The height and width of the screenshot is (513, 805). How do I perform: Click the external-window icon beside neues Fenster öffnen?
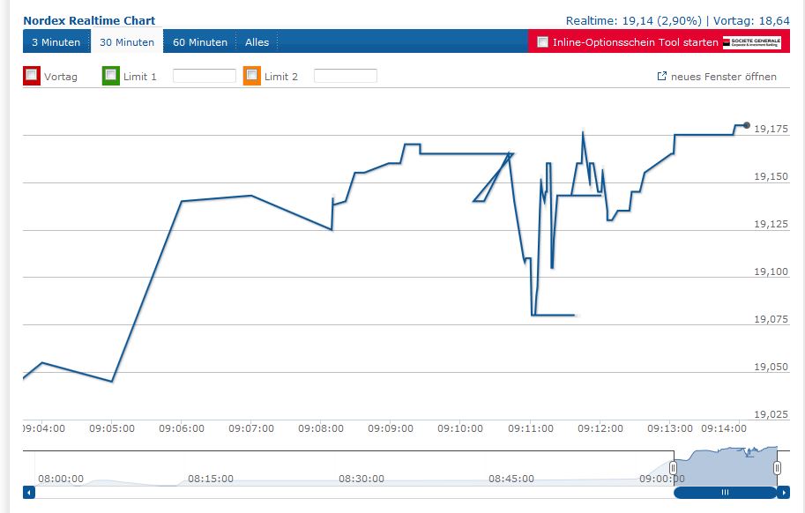pos(662,76)
